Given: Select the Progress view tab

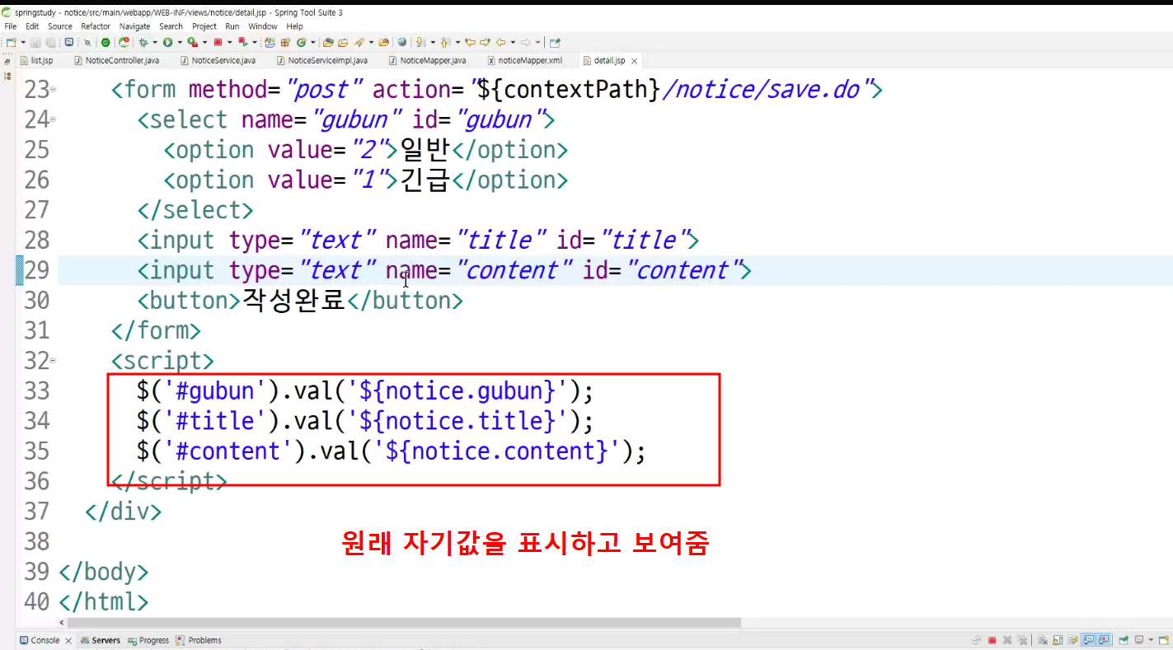Looking at the screenshot, I should click(148, 640).
